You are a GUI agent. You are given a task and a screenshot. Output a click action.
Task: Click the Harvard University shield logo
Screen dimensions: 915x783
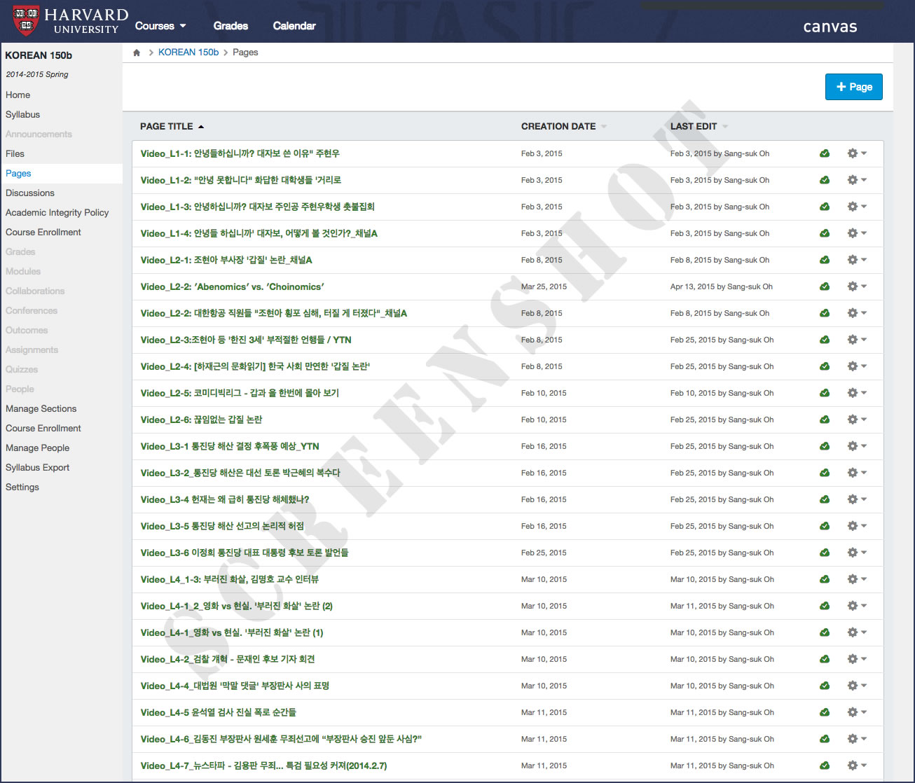[x=27, y=21]
